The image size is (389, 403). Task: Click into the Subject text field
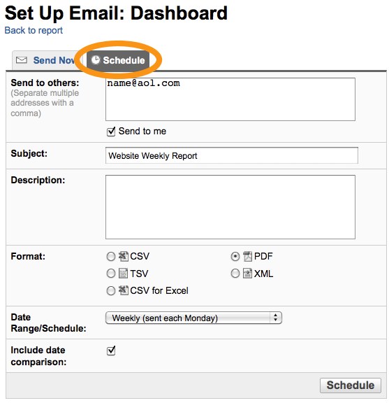231,155
